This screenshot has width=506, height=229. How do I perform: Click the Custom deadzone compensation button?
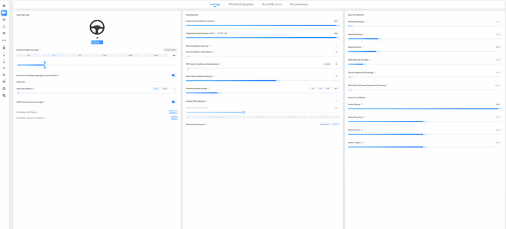[x=327, y=64]
